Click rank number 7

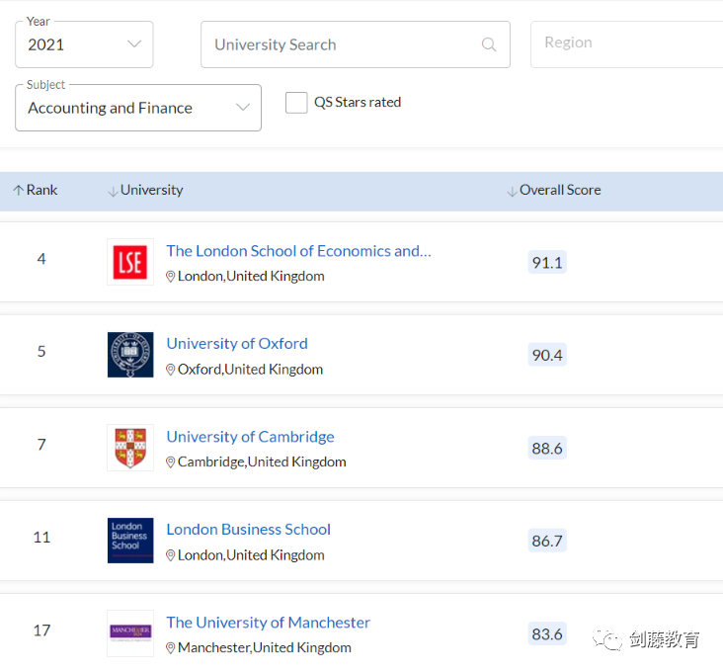41,445
